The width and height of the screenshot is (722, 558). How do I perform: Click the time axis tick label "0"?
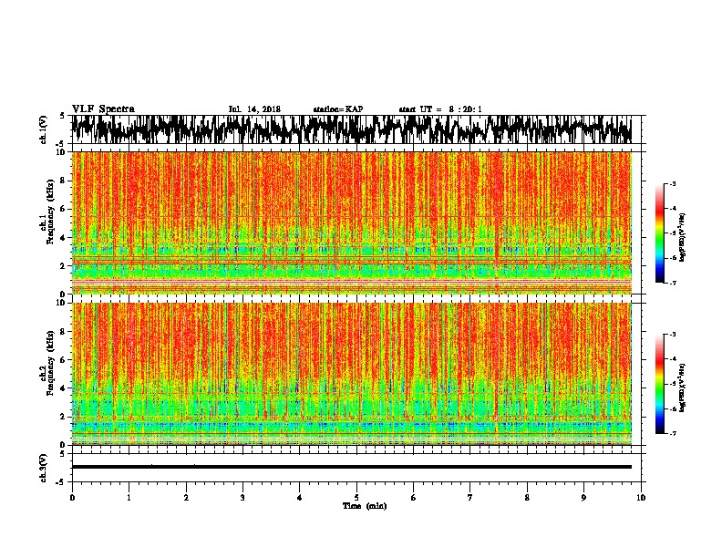tap(72, 498)
